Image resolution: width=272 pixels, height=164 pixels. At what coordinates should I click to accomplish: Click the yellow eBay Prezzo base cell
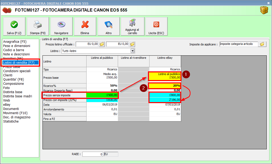(165, 76)
